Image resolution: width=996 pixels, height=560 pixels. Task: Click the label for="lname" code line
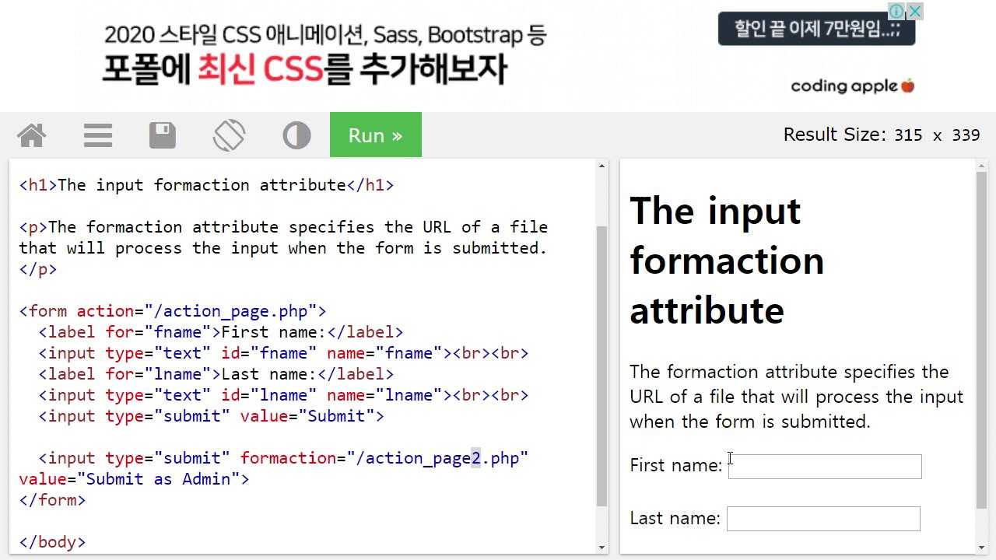[x=216, y=374]
